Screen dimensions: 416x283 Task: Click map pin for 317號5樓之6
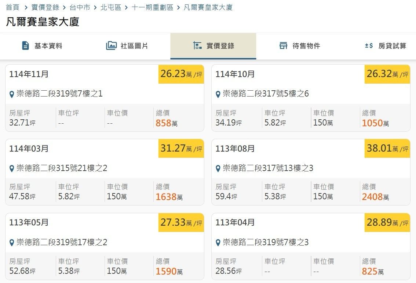pos(218,94)
